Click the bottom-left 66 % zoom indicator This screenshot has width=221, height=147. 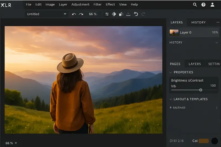click(x=9, y=143)
